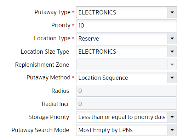This screenshot has width=195, height=138.
Task: Open the Storage Priority dropdown arrow
Action: [x=172, y=117]
